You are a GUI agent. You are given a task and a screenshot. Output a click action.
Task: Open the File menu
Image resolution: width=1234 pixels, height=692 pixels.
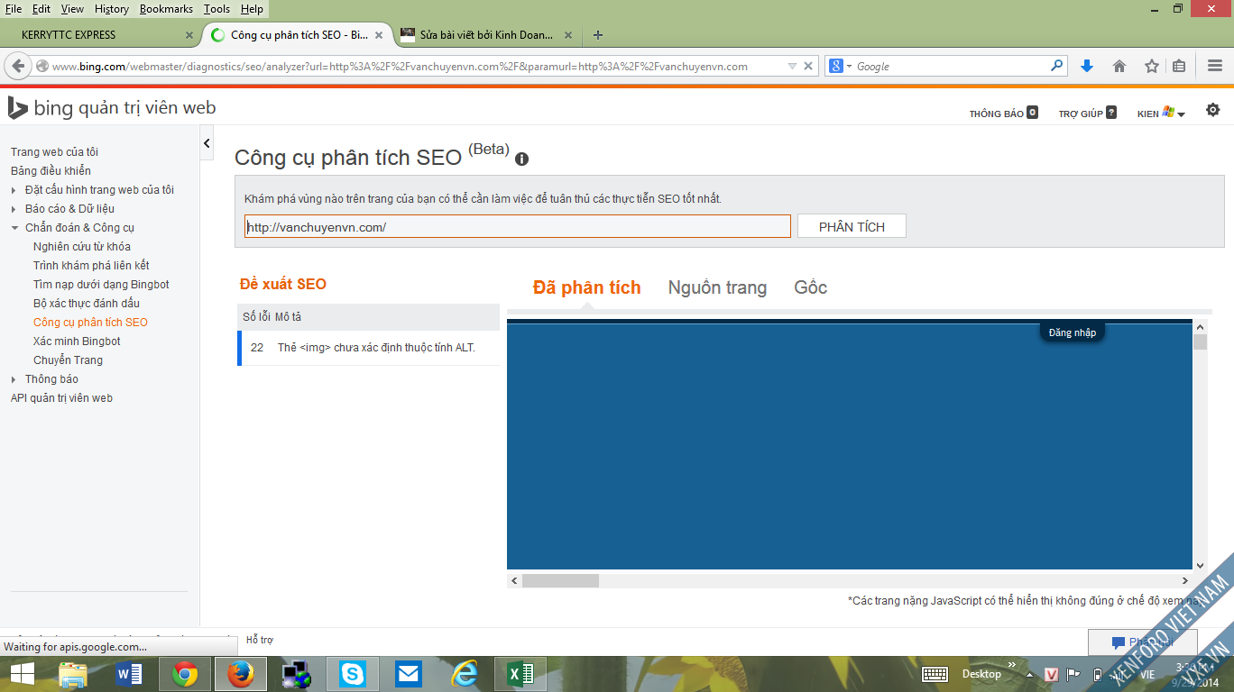pyautogui.click(x=14, y=9)
